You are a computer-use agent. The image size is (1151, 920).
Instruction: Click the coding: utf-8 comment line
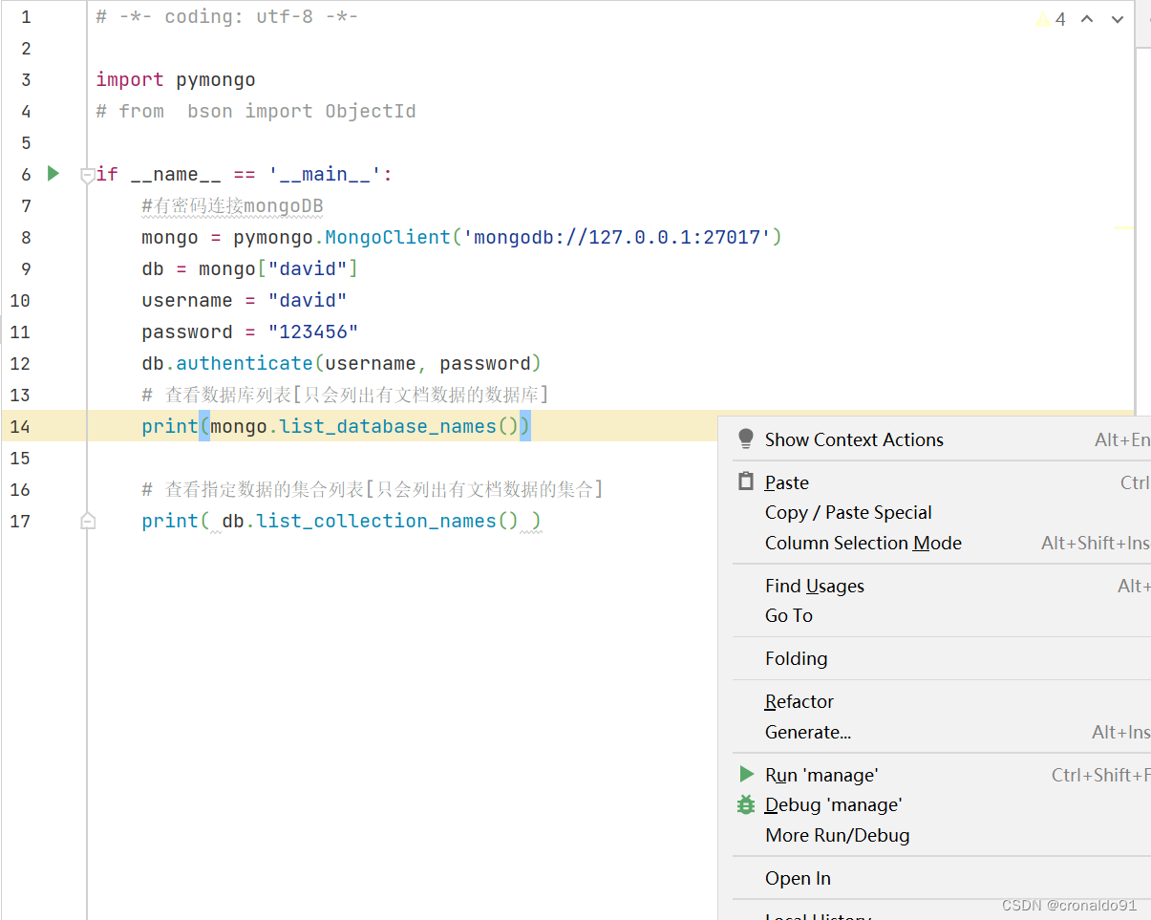(x=226, y=16)
